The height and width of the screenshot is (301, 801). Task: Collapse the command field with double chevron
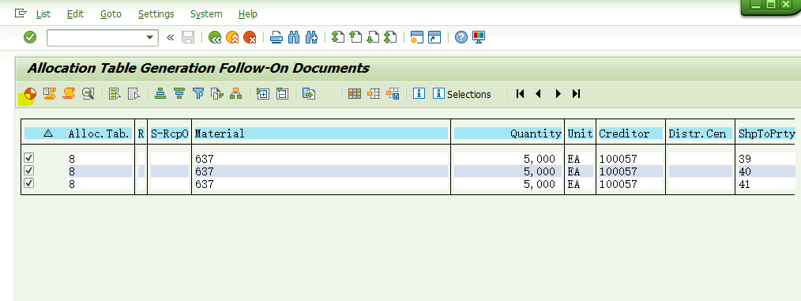(170, 37)
